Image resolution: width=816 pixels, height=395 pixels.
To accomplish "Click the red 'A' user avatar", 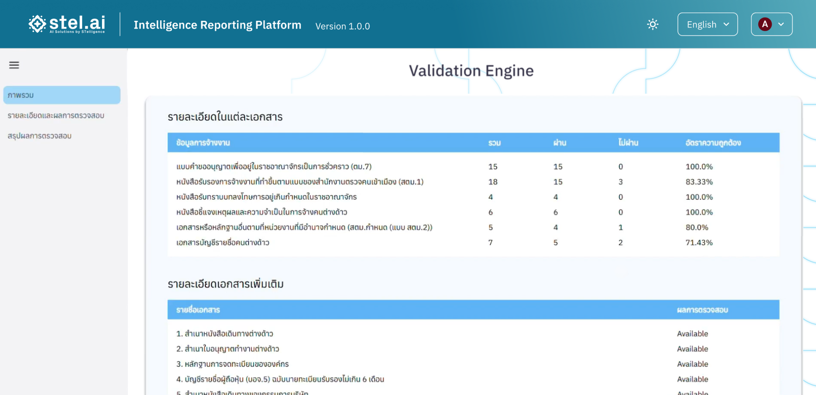I will 765,24.
